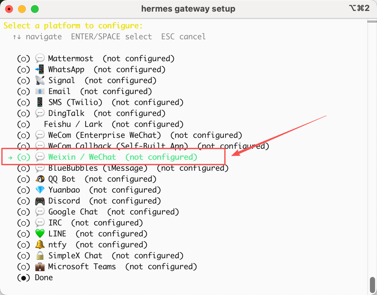Select the highlighted Weixin / WeChat radio option
Image resolution: width=377 pixels, height=295 pixels.
[x=24, y=157]
